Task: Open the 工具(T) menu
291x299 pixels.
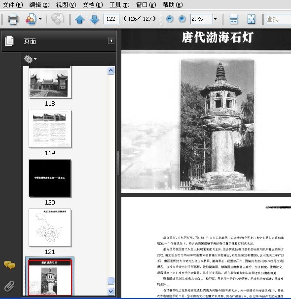Action: pos(119,4)
